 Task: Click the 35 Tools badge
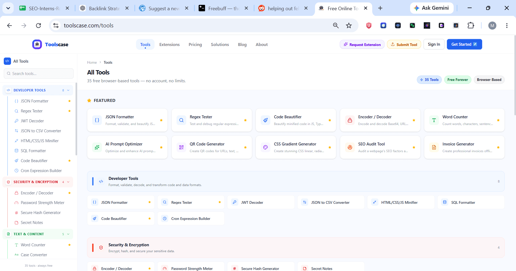pos(429,80)
